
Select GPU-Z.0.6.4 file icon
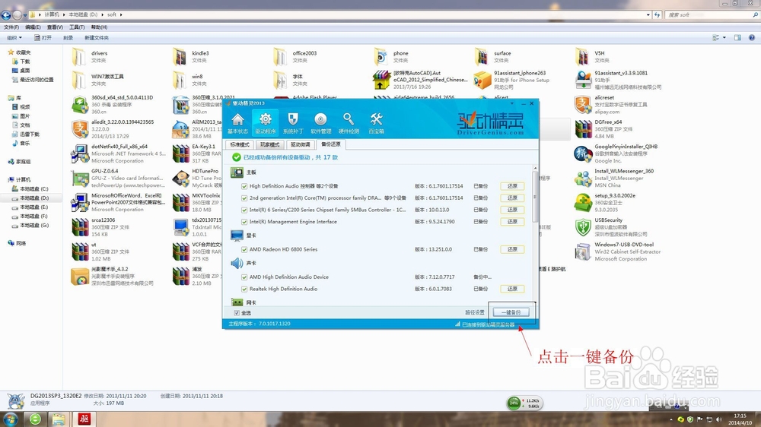tap(80, 179)
